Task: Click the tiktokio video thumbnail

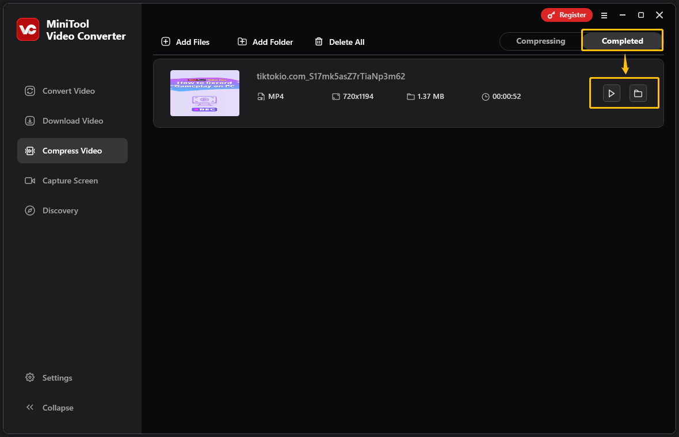Action: pyautogui.click(x=205, y=93)
